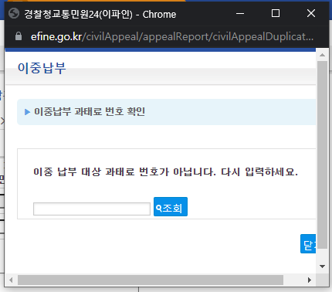Click the lock icon in address bar
The height and width of the screenshot is (292, 332).
19,36
